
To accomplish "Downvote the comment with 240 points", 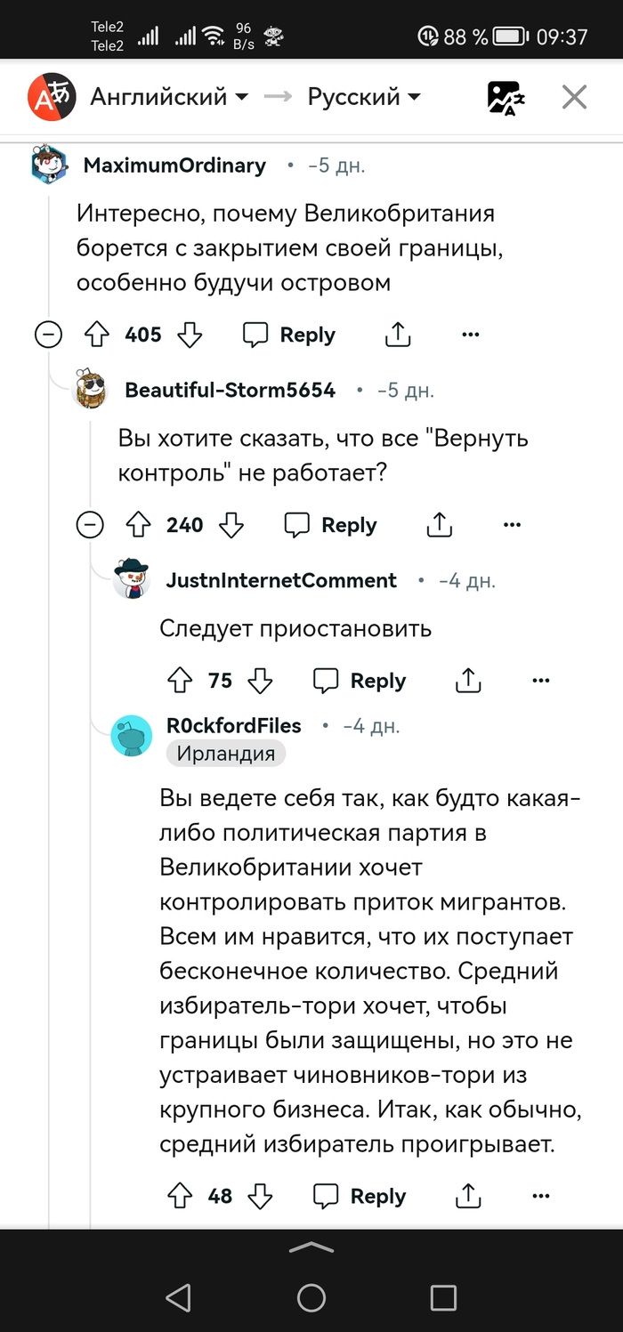I will [x=231, y=526].
